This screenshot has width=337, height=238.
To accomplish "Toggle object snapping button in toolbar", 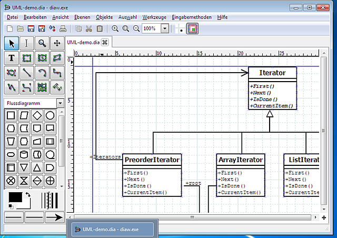I will point(193,28).
